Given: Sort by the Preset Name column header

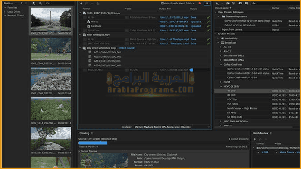Looking at the screenshot, I should click(x=222, y=8).
